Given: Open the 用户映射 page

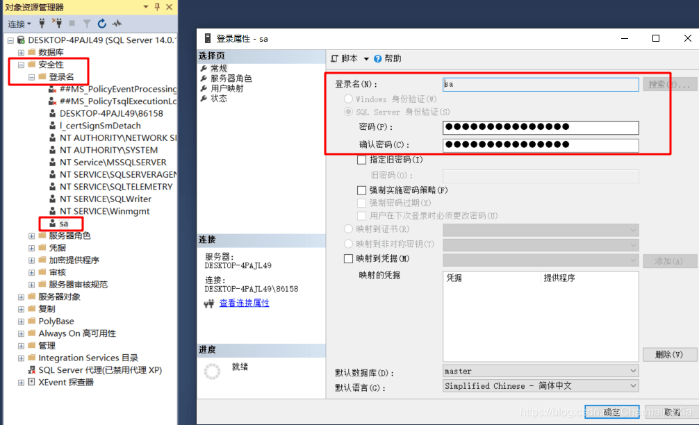Looking at the screenshot, I should click(x=227, y=88).
